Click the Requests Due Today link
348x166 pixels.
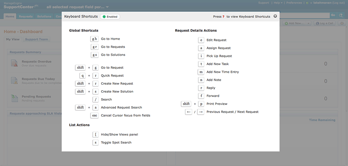[x=38, y=79]
